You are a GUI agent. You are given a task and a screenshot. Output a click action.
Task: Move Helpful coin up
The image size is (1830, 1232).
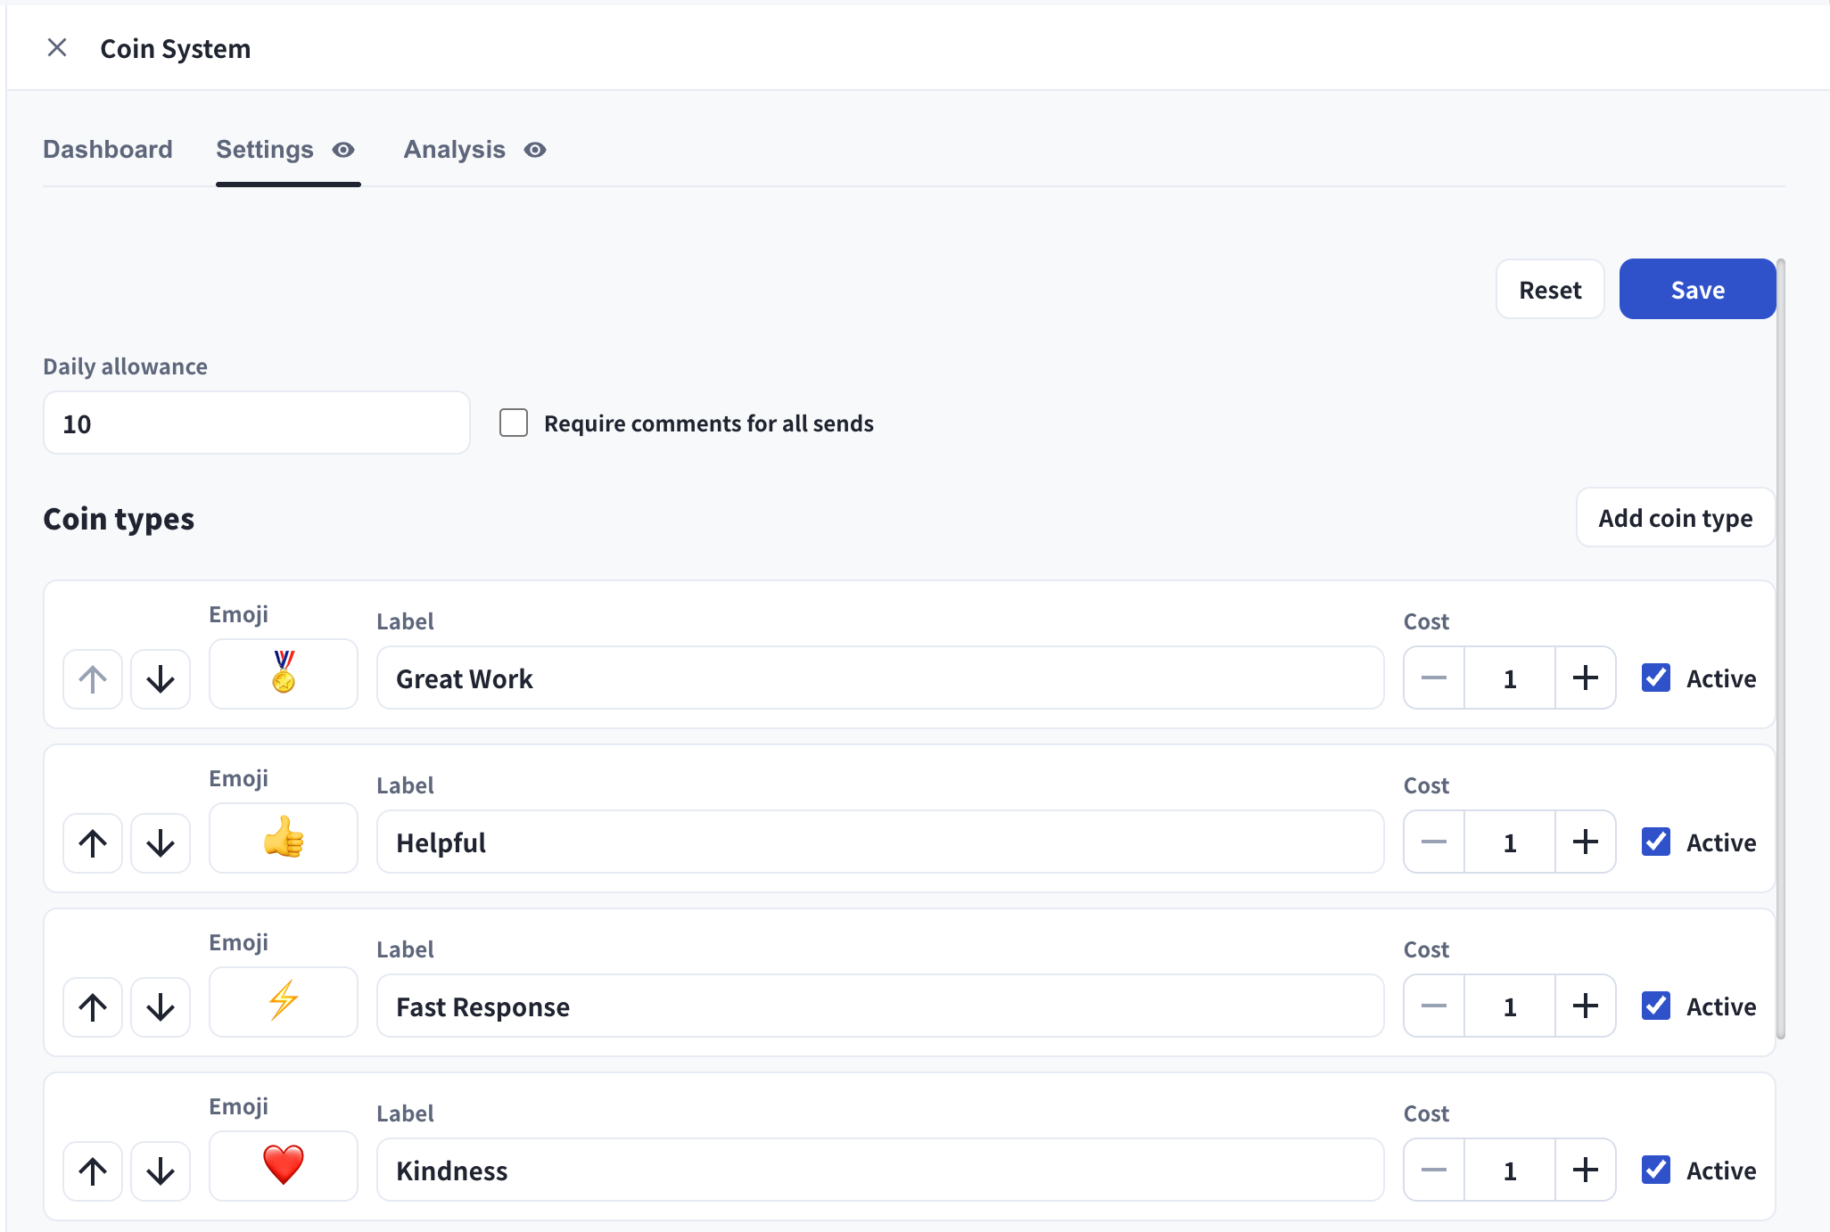(x=93, y=843)
